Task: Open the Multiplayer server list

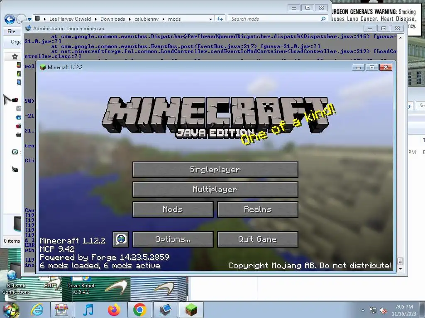Action: coord(215,189)
